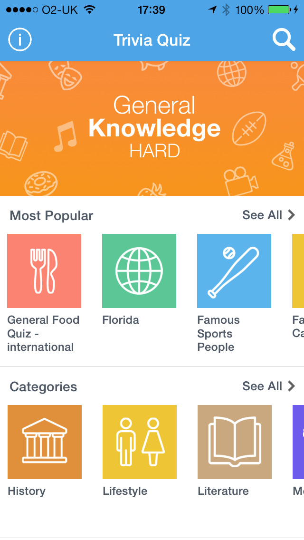Select the Lifestyle category people icon
Image resolution: width=304 pixels, height=540 pixels.
coord(140,442)
